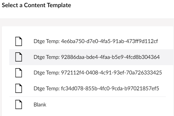The height and width of the screenshot is (116, 174).
Task: Select Dtge Temp: 972112f4-0408-4c91-93ef-70a726333425 label
Action: [98, 73]
